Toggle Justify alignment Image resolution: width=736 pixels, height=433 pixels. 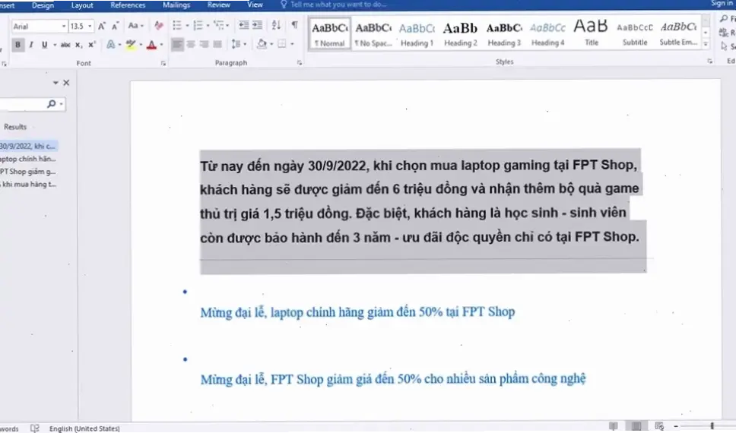217,45
